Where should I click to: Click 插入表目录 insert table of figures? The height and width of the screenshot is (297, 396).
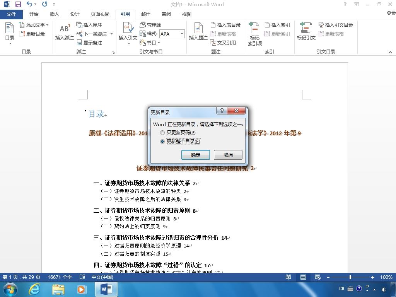point(225,25)
